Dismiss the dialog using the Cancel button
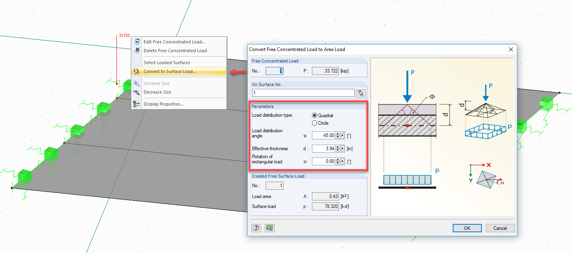The height and width of the screenshot is (253, 572). (500, 228)
